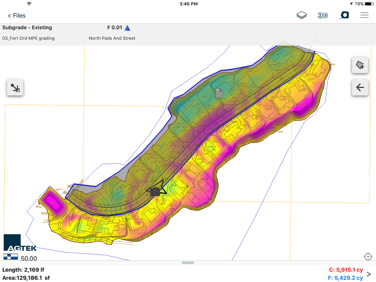Image resolution: width=376 pixels, height=282 pixels.
Task: Tap the blue fill triangle indicator
Action: pyautogui.click(x=127, y=28)
